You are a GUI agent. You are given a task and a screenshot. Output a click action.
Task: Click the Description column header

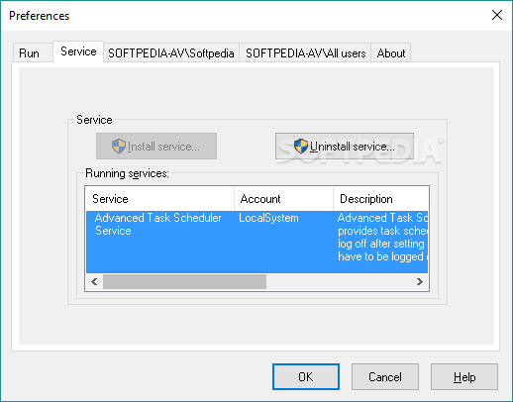point(380,199)
